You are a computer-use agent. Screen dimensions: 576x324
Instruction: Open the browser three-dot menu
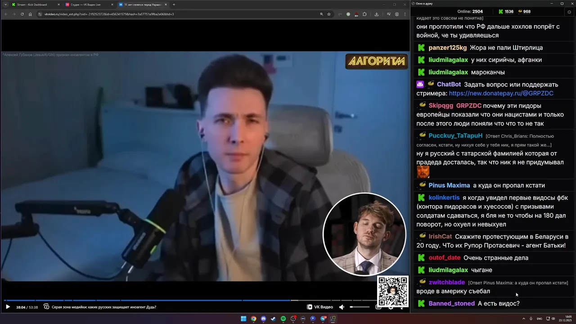click(404, 14)
